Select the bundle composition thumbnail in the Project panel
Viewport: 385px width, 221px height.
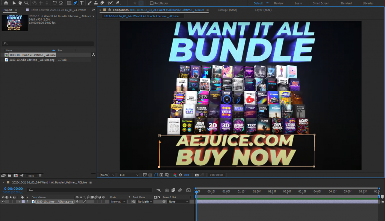point(15,23)
